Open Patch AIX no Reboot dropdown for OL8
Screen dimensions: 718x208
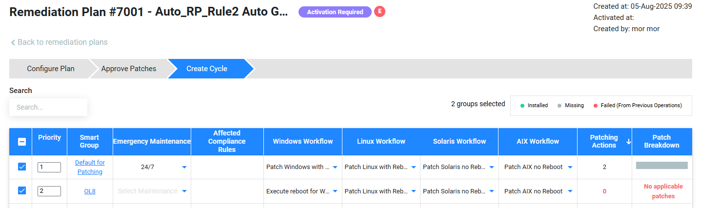[569, 191]
